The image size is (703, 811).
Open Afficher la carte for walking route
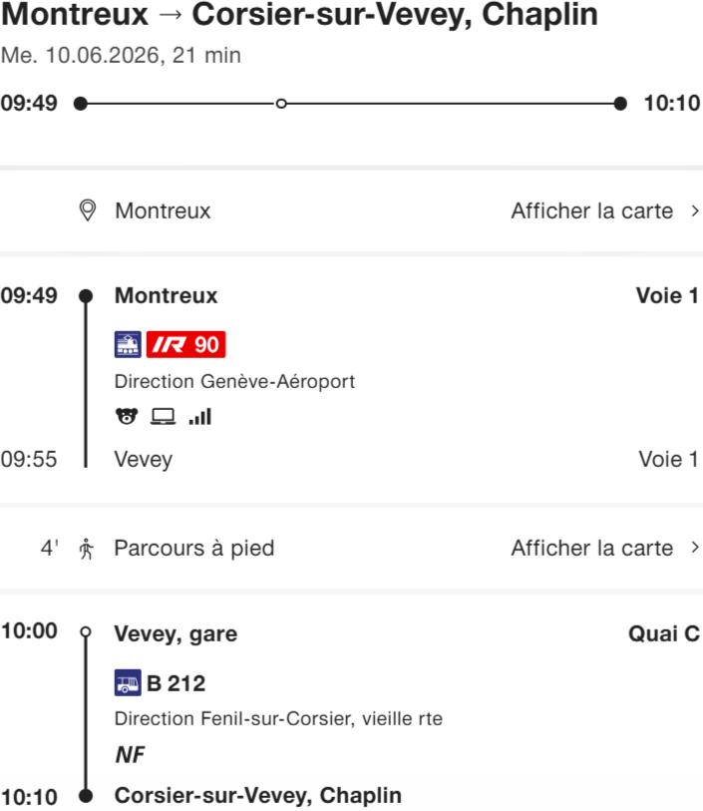coord(591,548)
